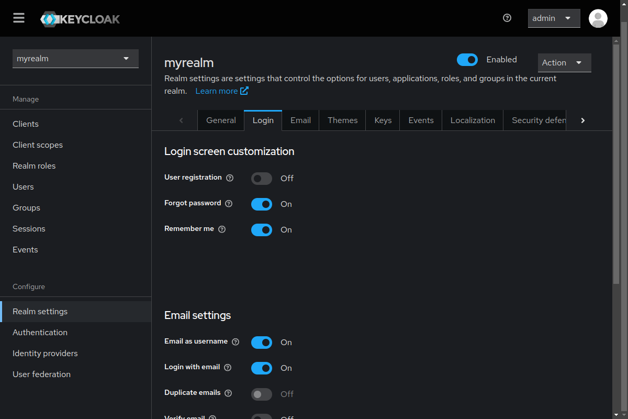Follow the Learn more link

221,91
